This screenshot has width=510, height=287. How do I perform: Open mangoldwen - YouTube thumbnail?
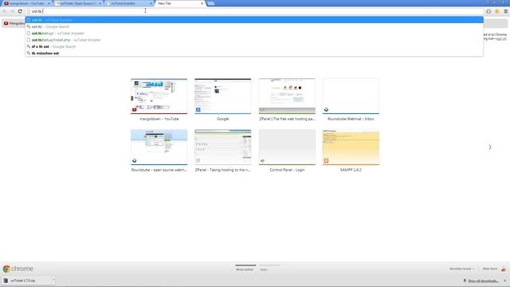pyautogui.click(x=159, y=96)
